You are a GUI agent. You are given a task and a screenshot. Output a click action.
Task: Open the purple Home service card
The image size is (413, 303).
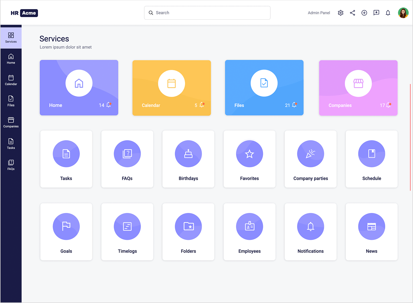(79, 88)
